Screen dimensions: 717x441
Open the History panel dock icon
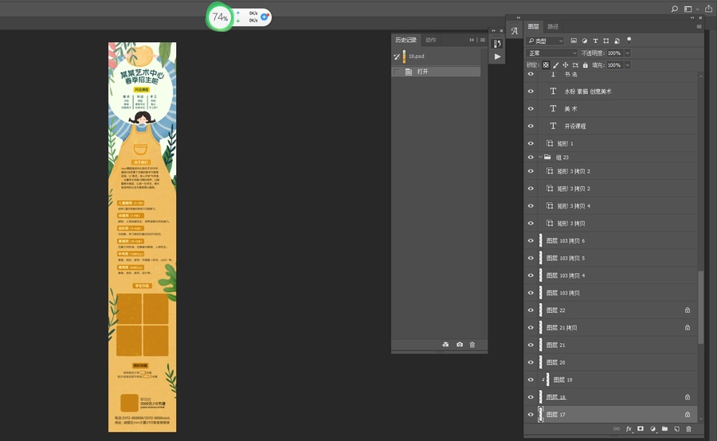[x=497, y=44]
